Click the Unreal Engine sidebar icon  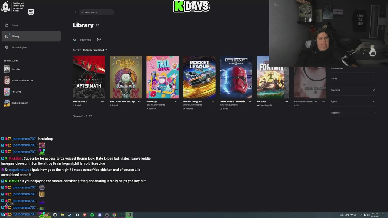click(7, 47)
